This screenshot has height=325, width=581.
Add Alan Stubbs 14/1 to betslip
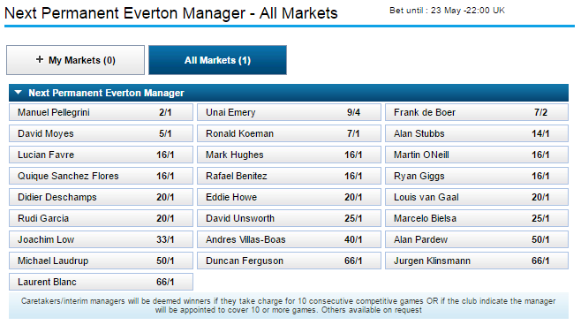tap(477, 133)
